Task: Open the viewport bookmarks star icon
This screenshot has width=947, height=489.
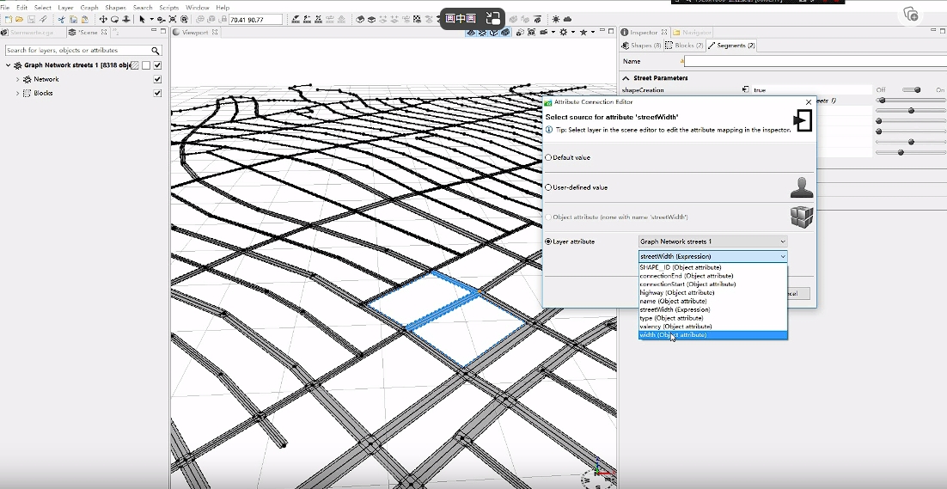Action: tap(583, 33)
